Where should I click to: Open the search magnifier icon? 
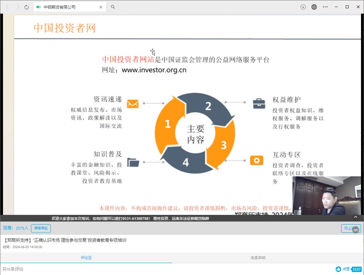[x=113, y=7]
